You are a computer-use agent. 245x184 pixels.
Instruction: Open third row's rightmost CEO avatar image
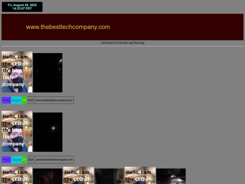tap(140, 175)
